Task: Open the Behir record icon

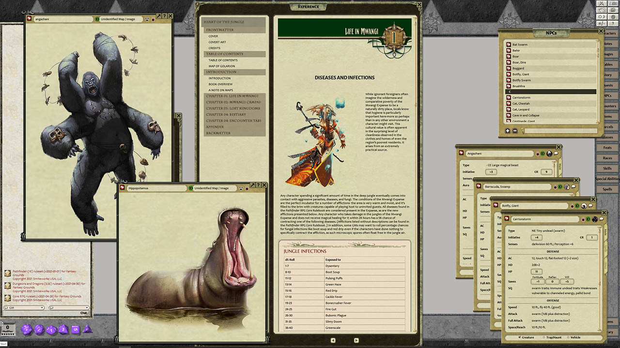Action: click(509, 50)
